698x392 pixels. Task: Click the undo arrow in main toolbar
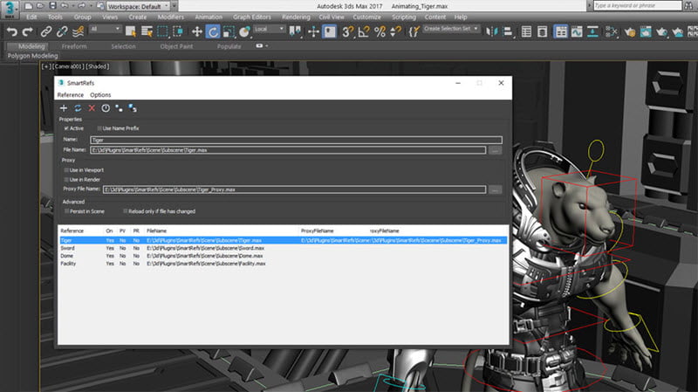11,31
